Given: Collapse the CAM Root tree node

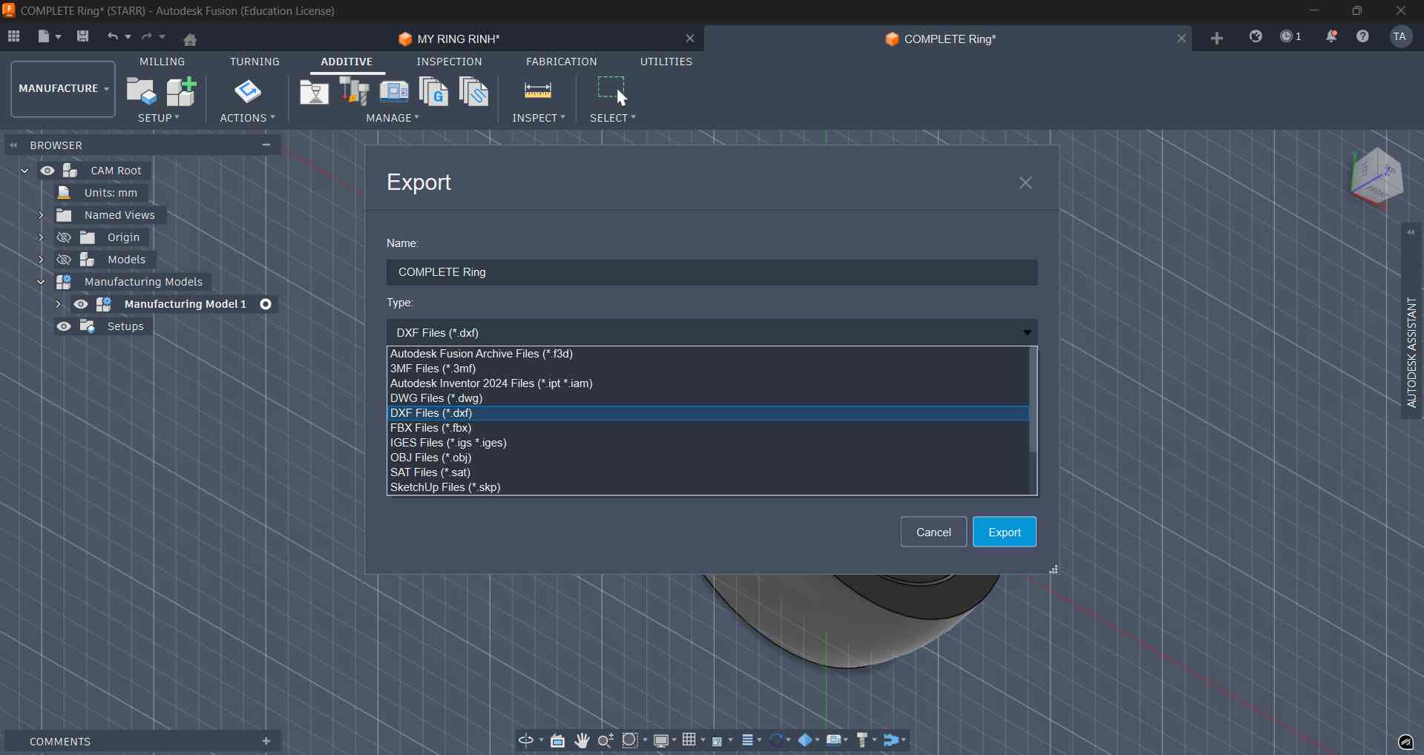Looking at the screenshot, I should (x=24, y=171).
